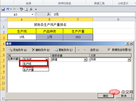
Task: Select column C header
Action: [78, 19]
